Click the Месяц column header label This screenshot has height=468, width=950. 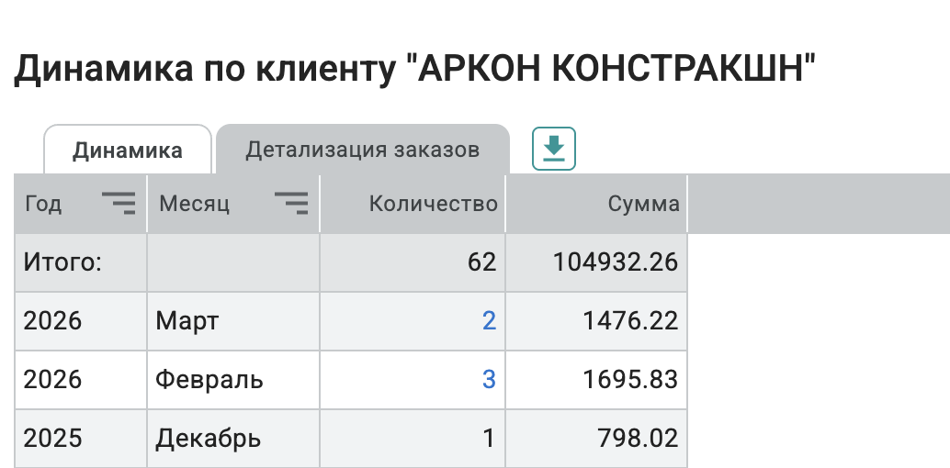195,204
